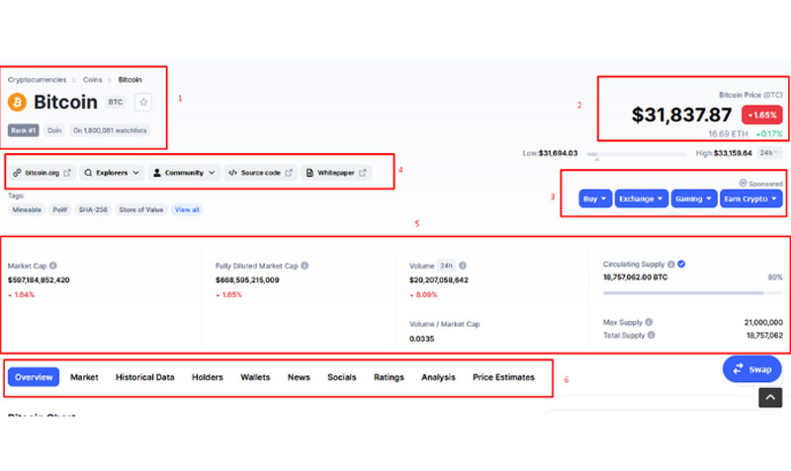
Task: Switch to the Socials tab
Action: [341, 377]
